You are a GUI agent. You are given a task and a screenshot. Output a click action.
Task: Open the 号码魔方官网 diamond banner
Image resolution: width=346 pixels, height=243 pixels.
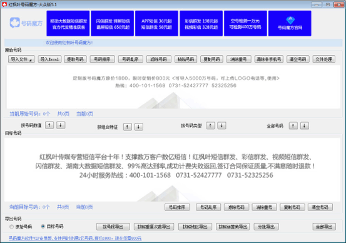tap(290, 23)
